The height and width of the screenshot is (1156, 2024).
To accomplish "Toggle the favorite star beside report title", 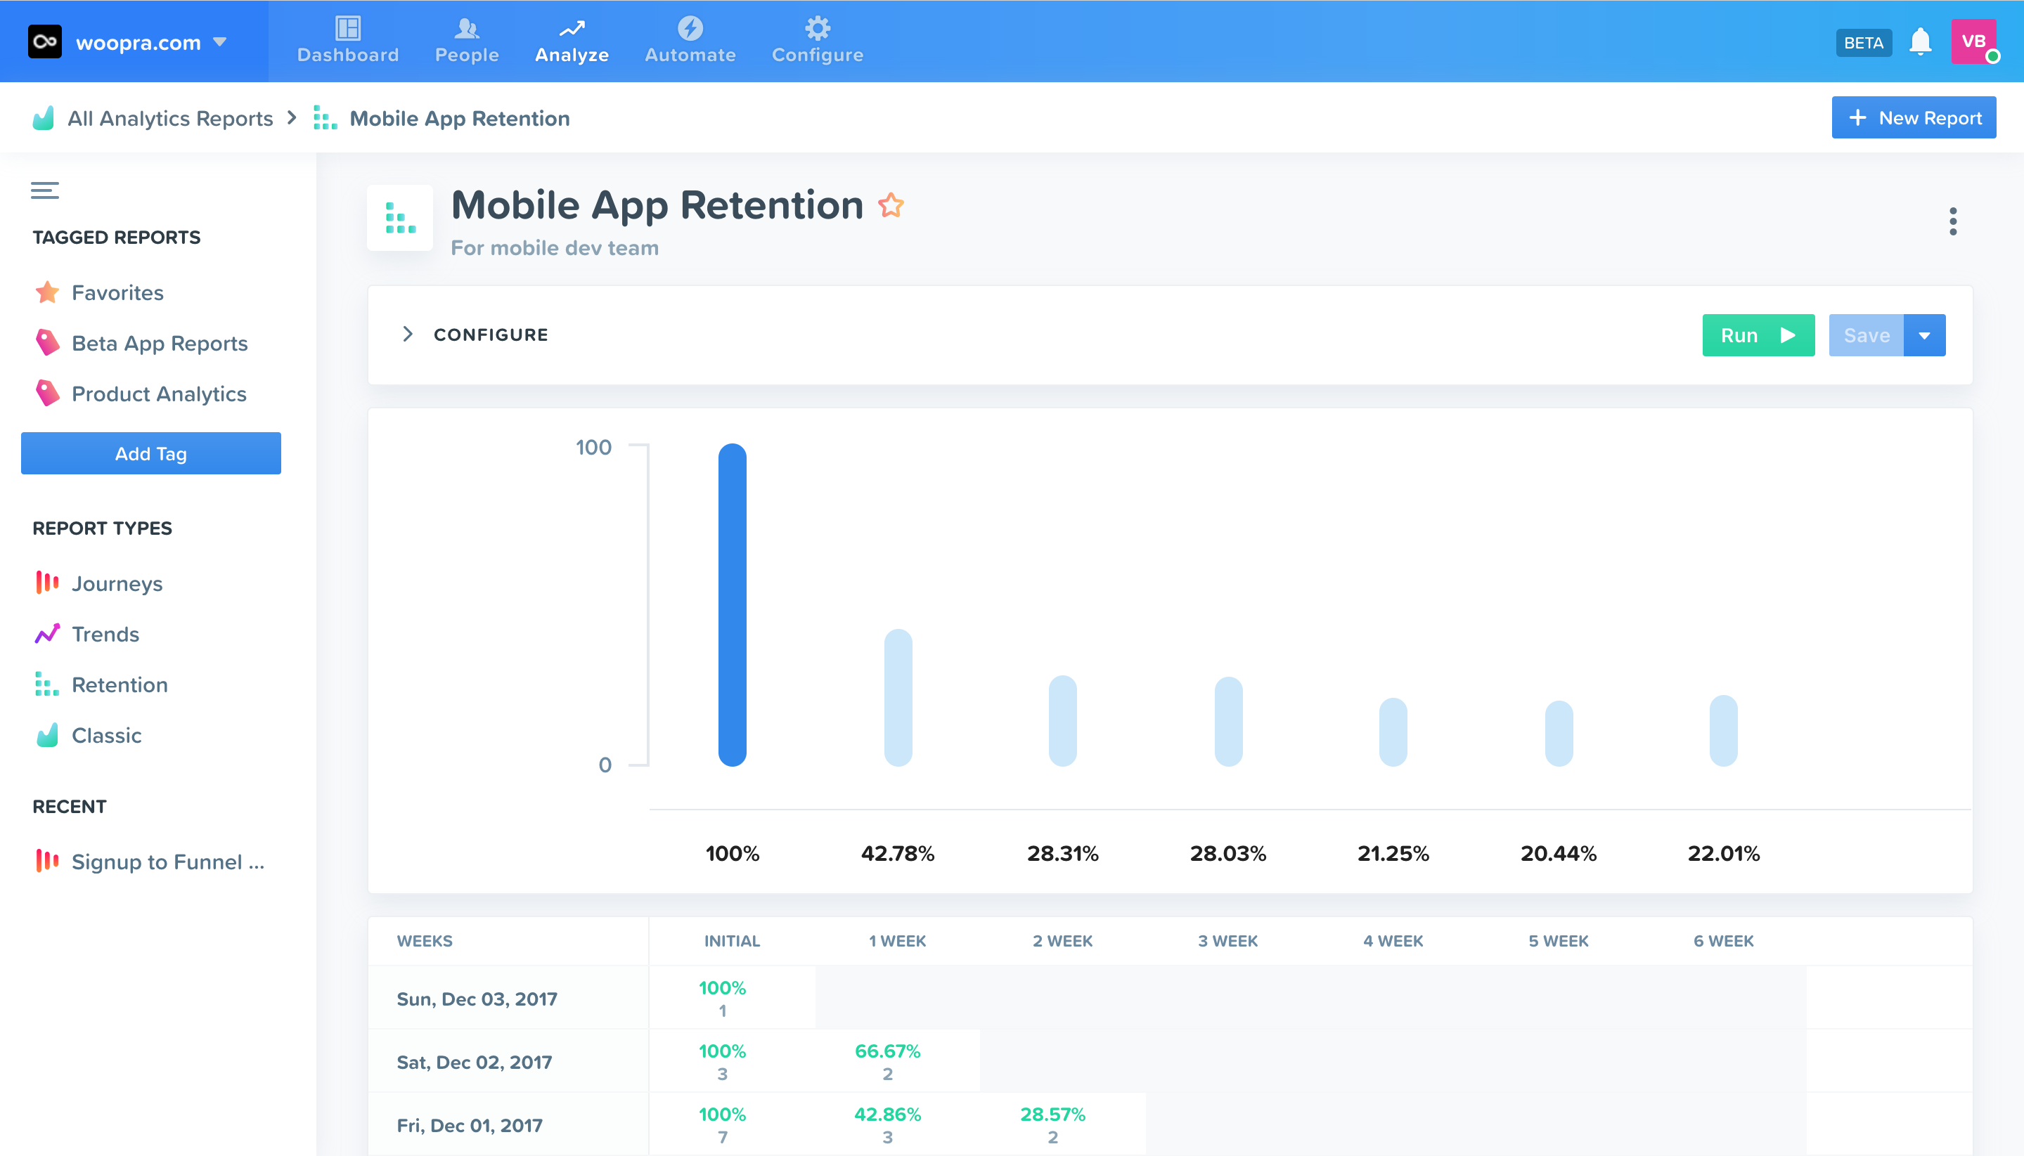I will click(891, 206).
